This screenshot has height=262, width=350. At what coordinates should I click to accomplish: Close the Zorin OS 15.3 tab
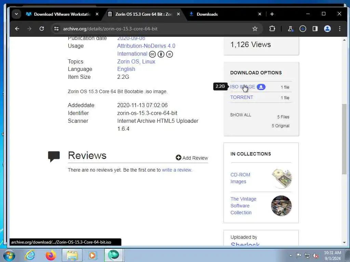pyautogui.click(x=178, y=14)
